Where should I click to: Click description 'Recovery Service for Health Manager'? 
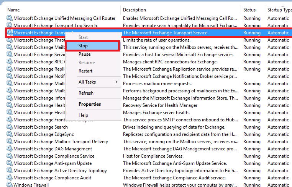click(x=160, y=105)
